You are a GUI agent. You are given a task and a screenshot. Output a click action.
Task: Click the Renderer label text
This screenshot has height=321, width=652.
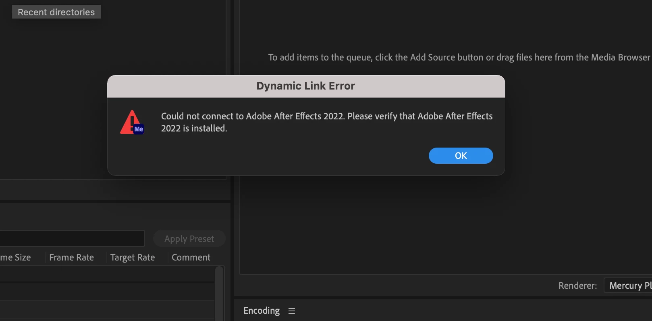577,286
